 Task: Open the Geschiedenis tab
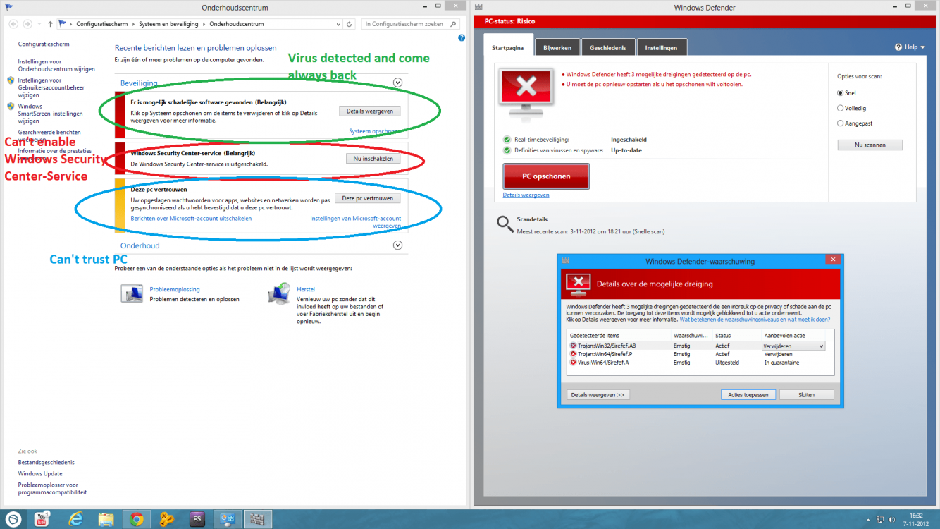click(x=607, y=47)
